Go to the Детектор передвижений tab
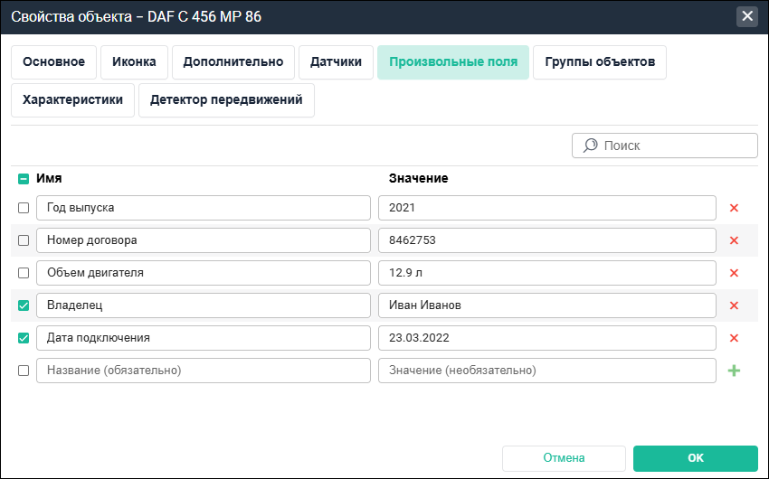 pyautogui.click(x=226, y=100)
